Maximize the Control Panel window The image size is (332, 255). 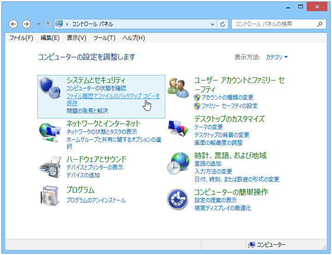(x=301, y=7)
